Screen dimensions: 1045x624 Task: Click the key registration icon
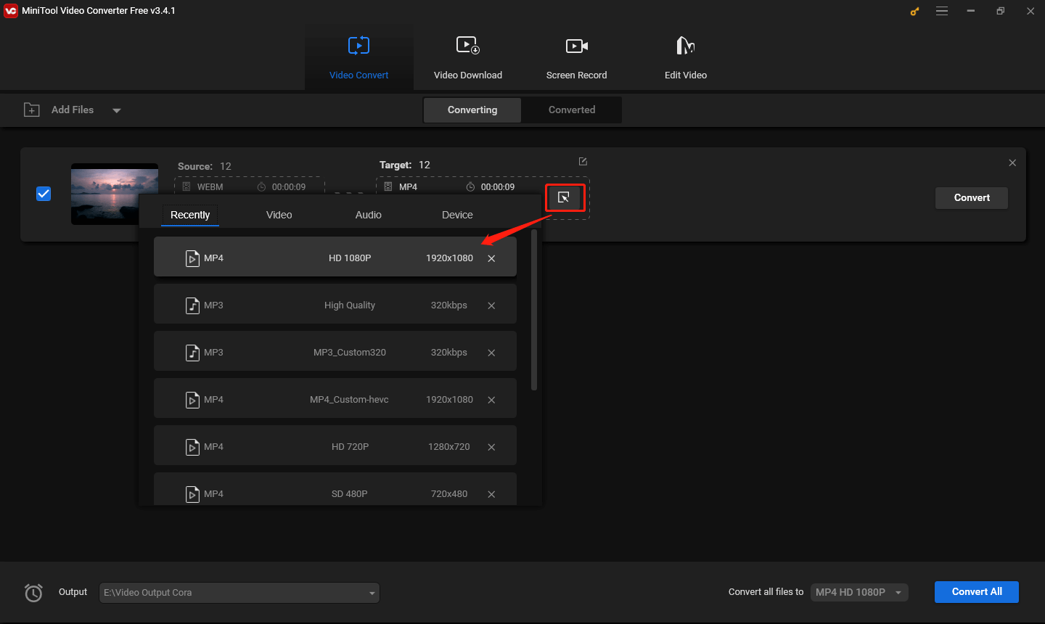tap(914, 11)
